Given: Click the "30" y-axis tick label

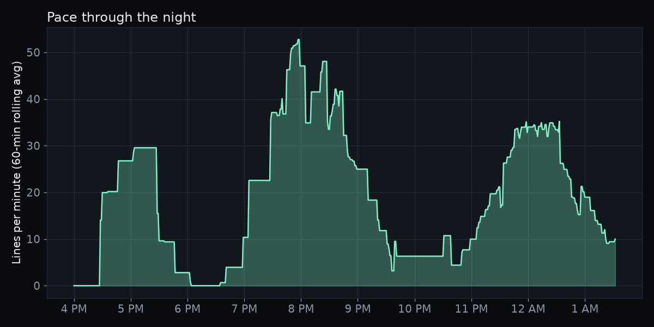Looking at the screenshot, I should [34, 146].
